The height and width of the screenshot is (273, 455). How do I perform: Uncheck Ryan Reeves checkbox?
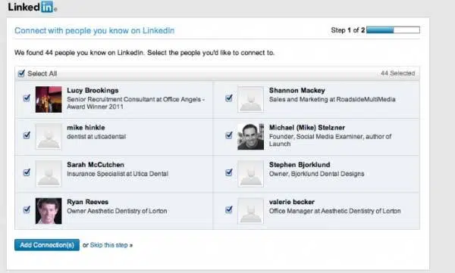(x=27, y=209)
